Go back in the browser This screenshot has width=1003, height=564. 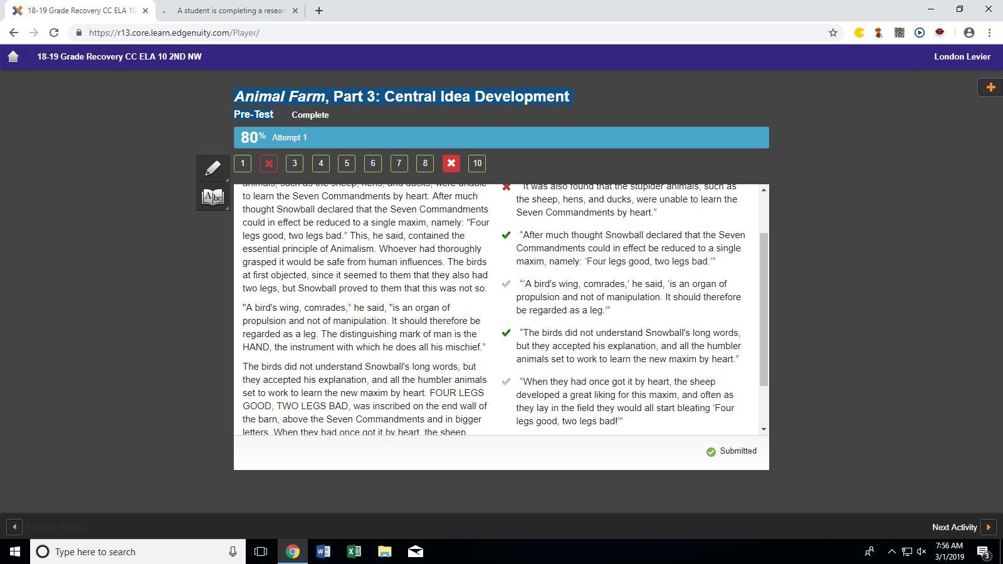[x=14, y=33]
